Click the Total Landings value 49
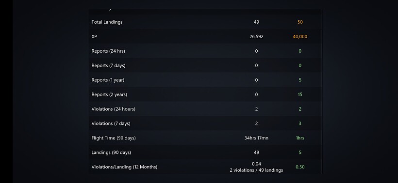This screenshot has width=398, height=183. tap(256, 22)
